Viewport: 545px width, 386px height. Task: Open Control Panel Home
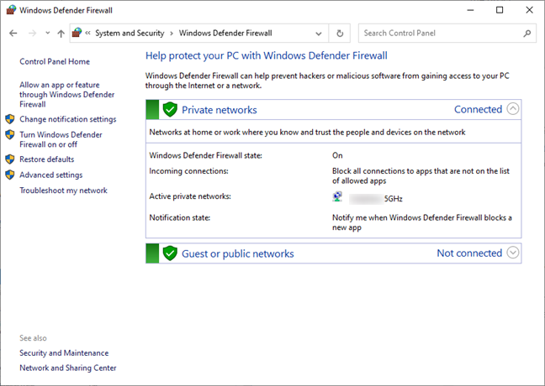coord(55,62)
